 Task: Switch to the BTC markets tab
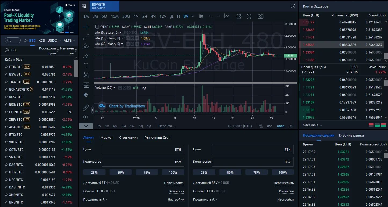(32, 41)
